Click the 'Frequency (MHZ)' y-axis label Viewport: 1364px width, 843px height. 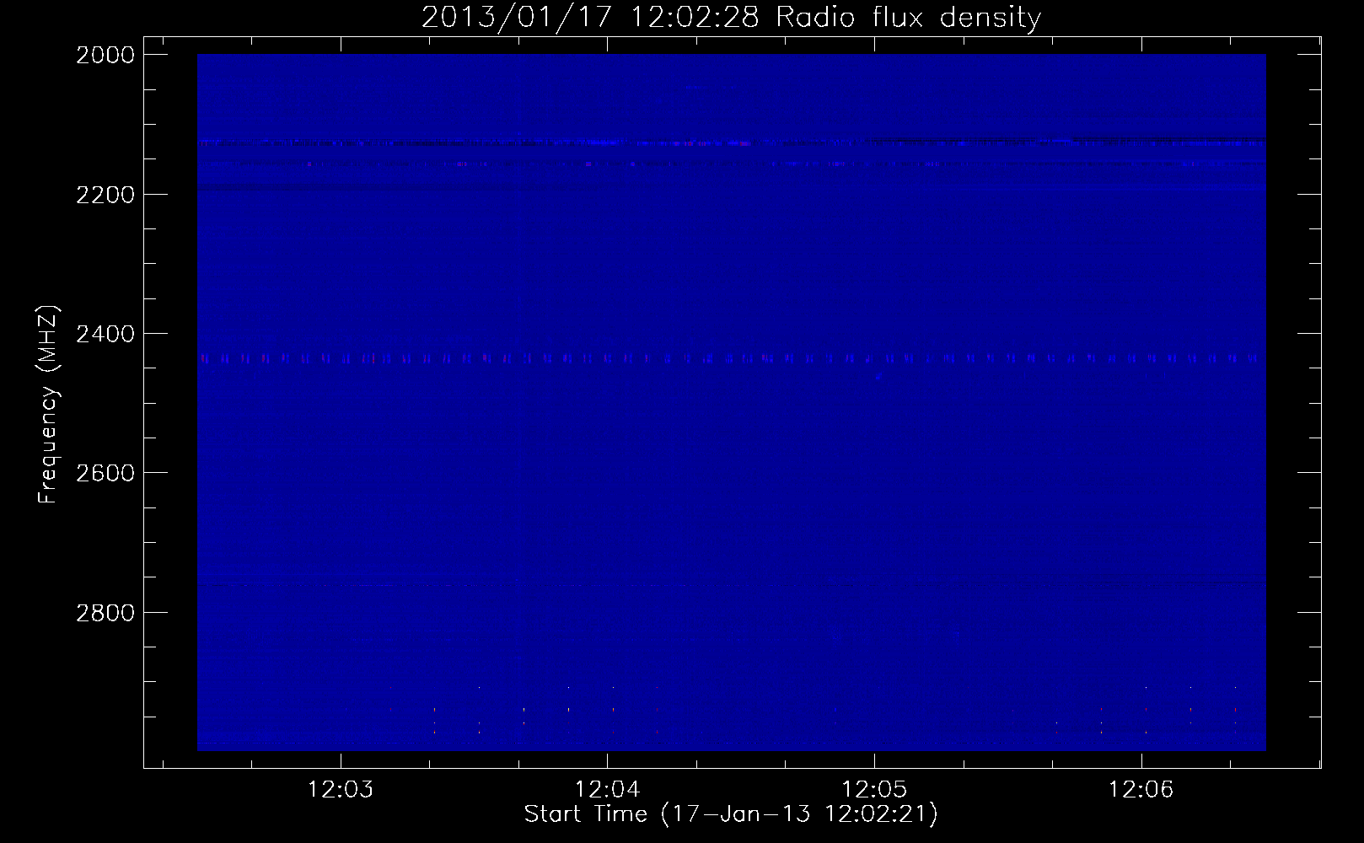click(x=49, y=405)
